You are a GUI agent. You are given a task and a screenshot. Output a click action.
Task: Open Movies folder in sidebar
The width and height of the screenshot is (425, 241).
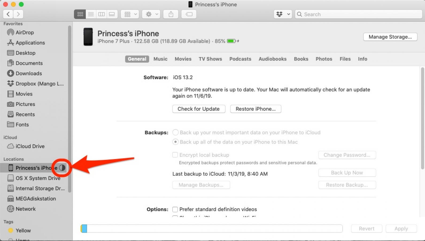[20, 94]
